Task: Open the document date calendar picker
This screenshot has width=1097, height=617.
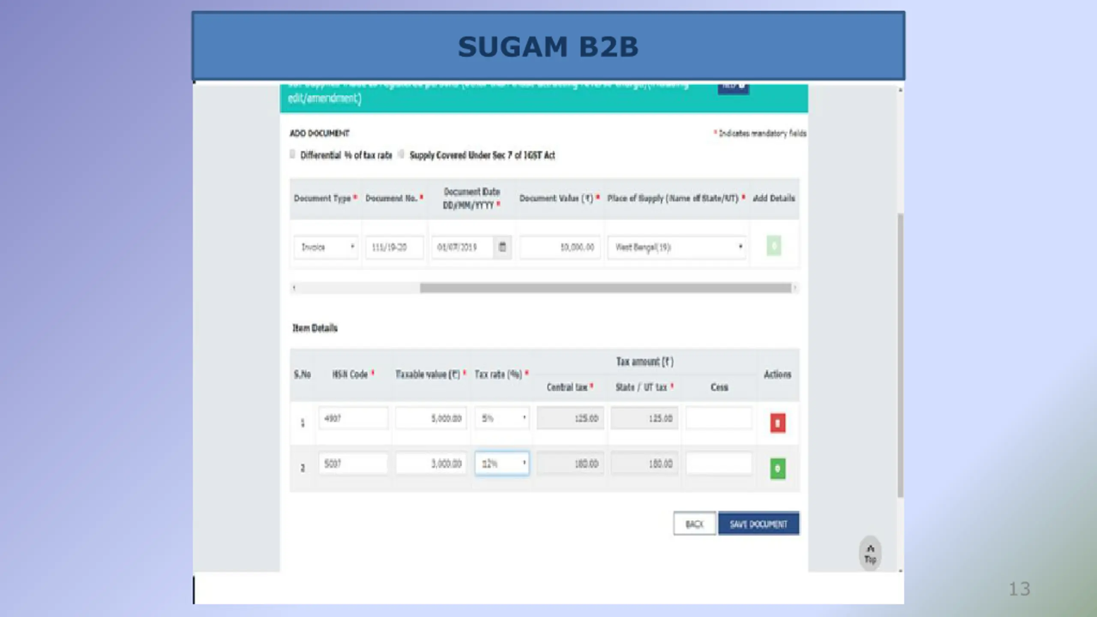Action: (503, 247)
